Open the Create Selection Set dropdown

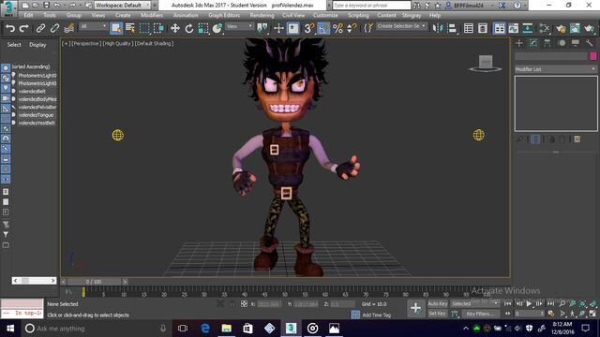pos(401,26)
